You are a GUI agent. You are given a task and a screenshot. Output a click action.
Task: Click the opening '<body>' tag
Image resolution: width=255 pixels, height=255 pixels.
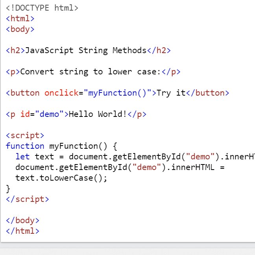pos(20,29)
